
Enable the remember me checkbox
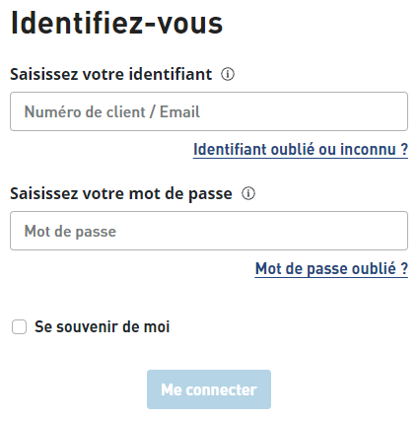(x=19, y=327)
